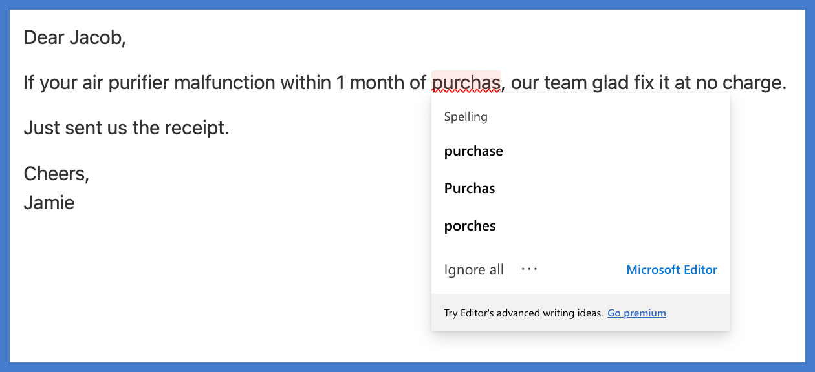Click the misspelled word "purchas"
The width and height of the screenshot is (815, 372).
pos(466,83)
